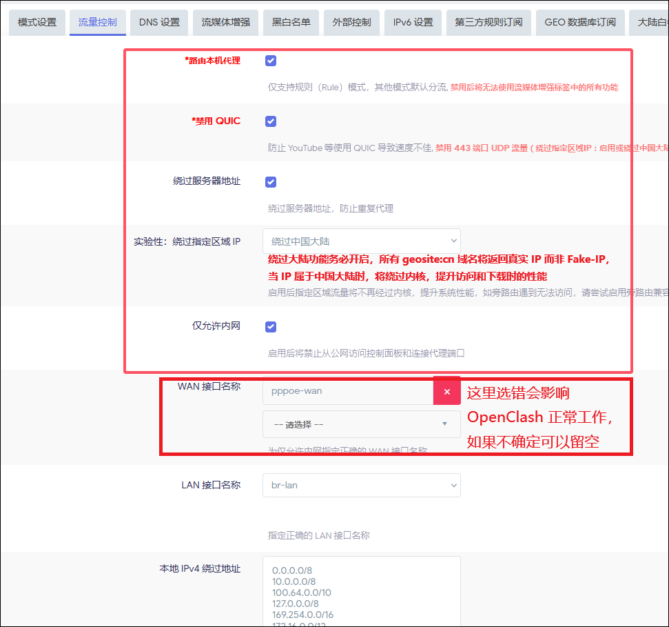Uncheck the 禁用 QUIC checkbox
669x627 pixels.
[x=271, y=121]
